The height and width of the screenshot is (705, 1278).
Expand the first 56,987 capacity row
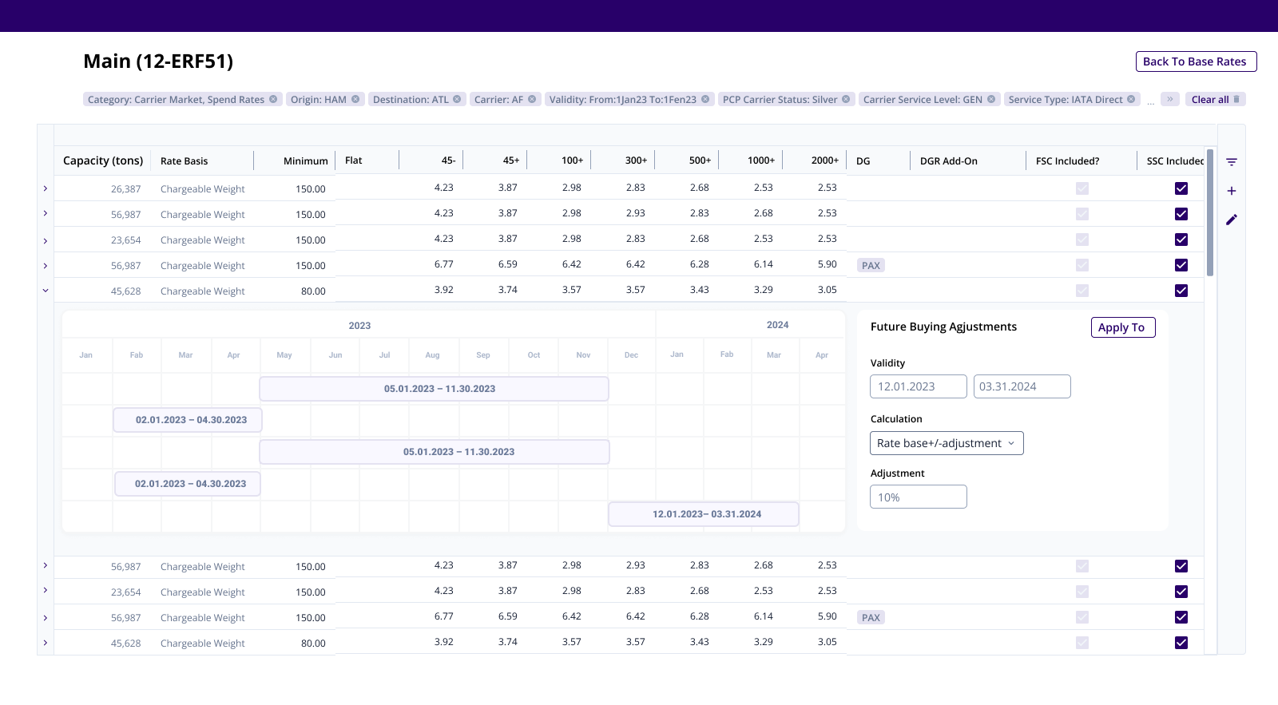click(x=46, y=213)
